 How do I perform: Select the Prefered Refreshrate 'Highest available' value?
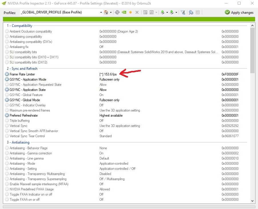pyautogui.click(x=111, y=116)
